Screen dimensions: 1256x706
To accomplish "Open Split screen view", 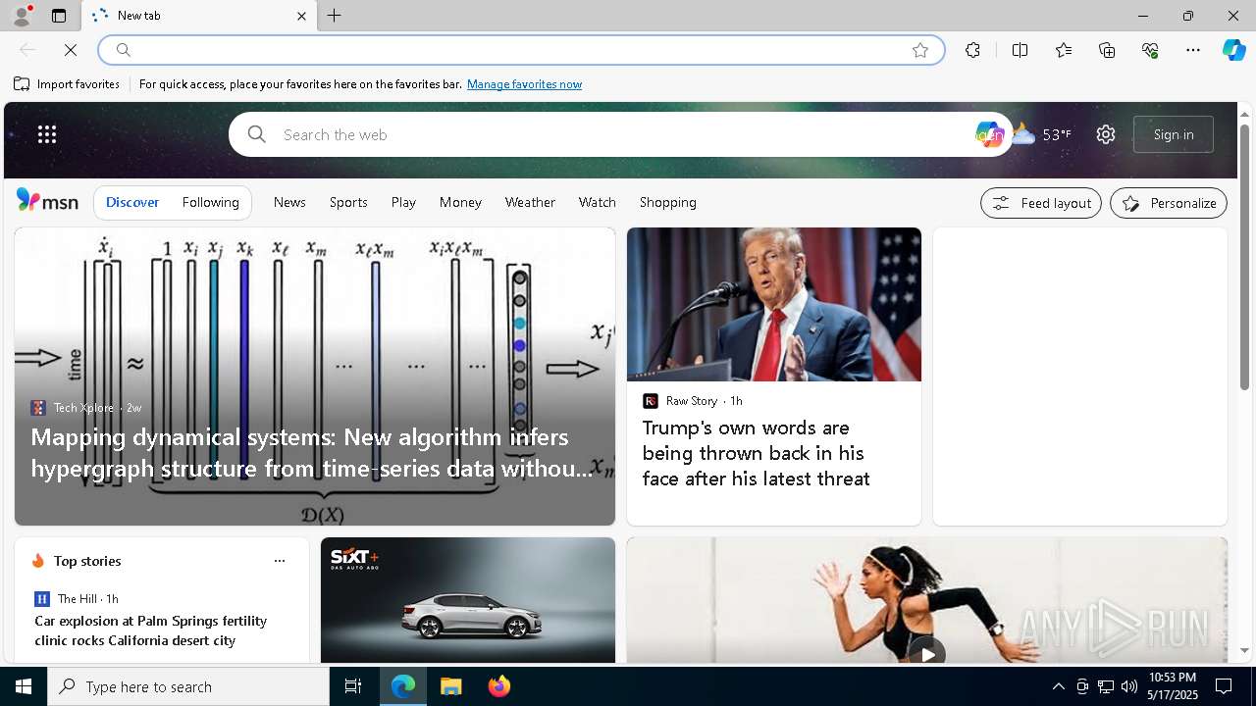I will [x=1020, y=50].
